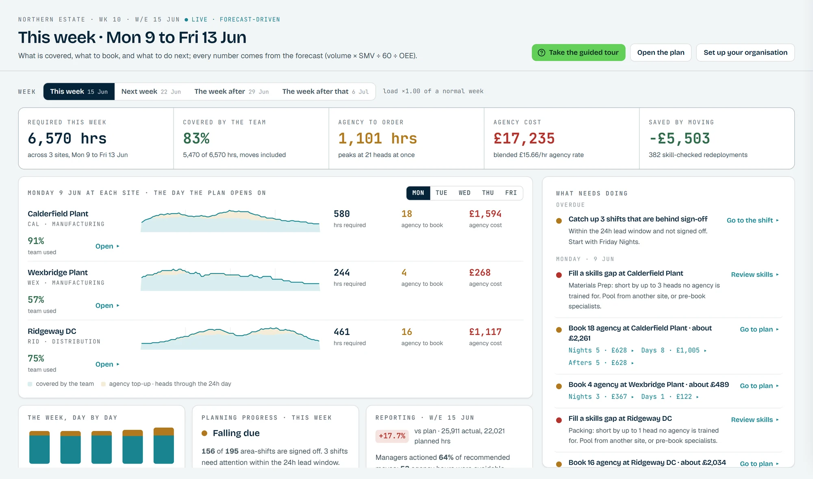813x479 pixels.
Task: Switch to Next week 22 Jun
Action: (151, 91)
